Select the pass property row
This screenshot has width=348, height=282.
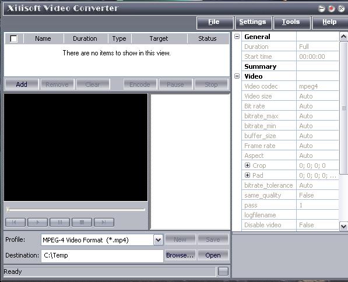click(x=290, y=205)
